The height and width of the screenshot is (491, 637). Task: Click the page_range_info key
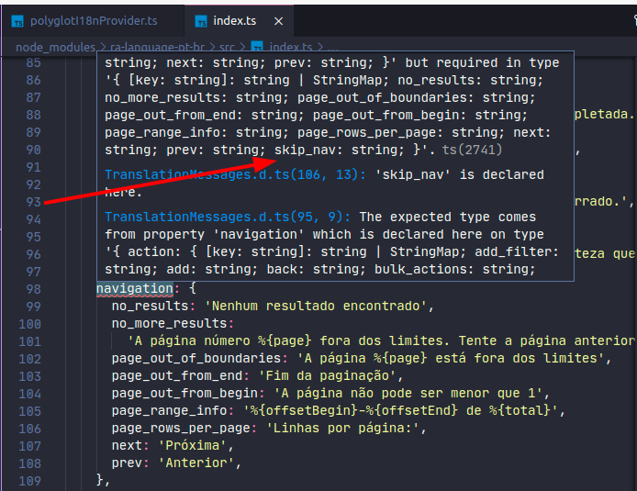click(x=169, y=410)
